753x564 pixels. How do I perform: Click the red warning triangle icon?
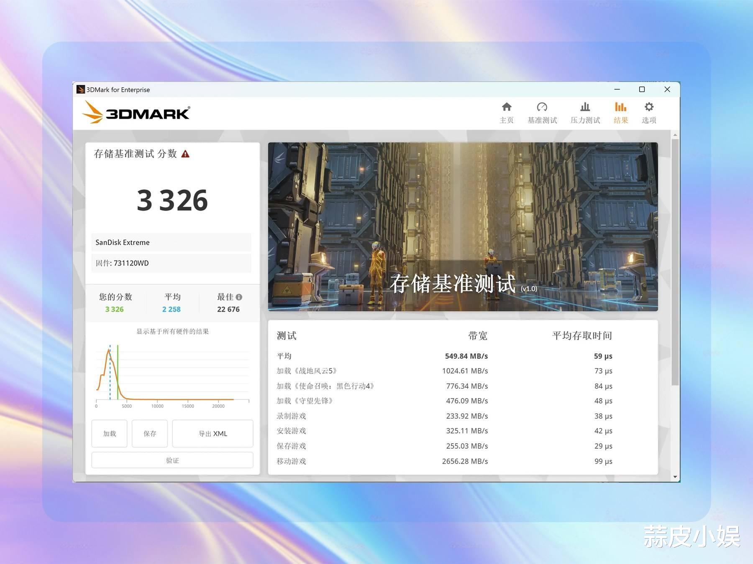185,154
